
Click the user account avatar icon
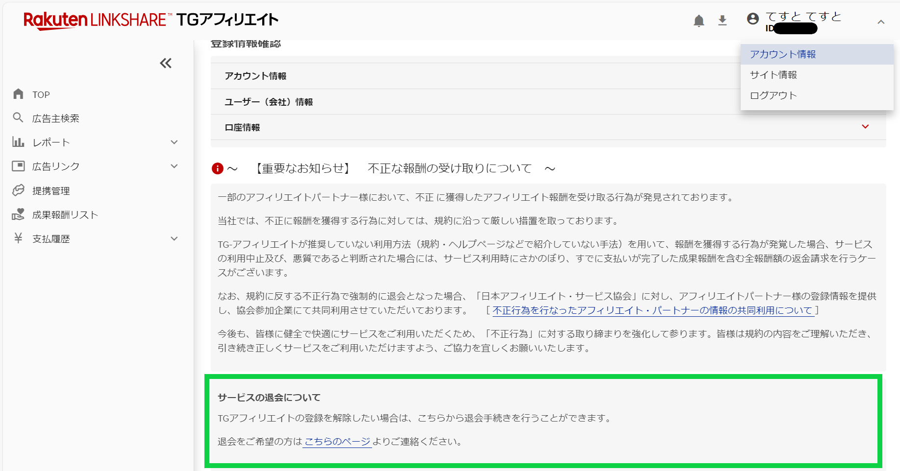[752, 19]
